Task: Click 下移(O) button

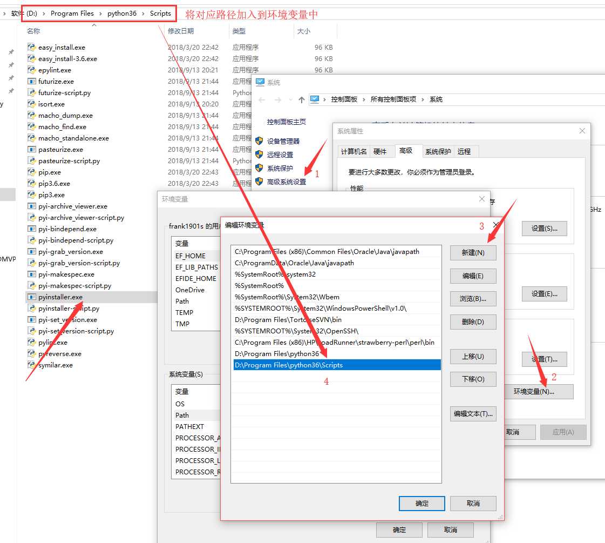Action: [x=473, y=379]
